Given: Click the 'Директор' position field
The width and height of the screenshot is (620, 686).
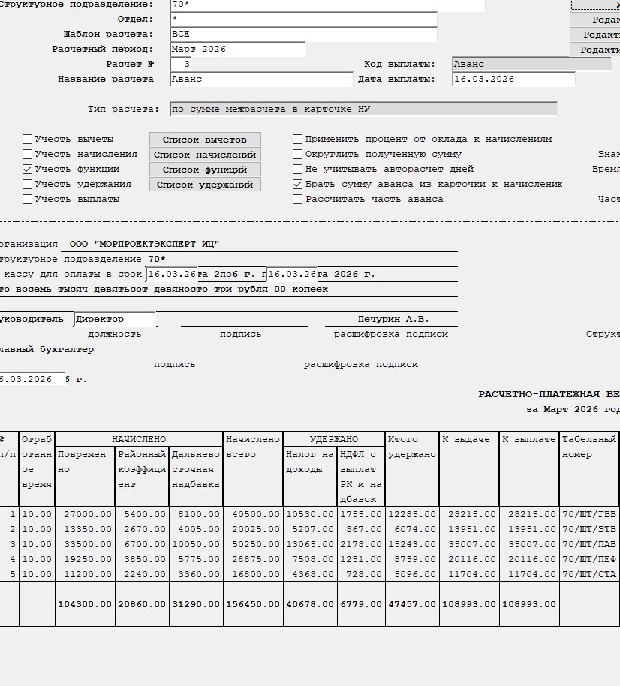Looking at the screenshot, I should click(x=115, y=320).
